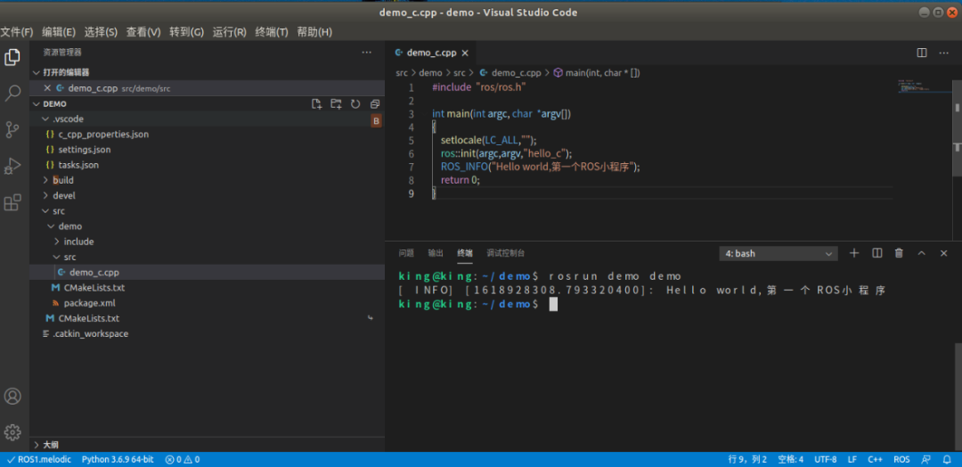Open the 查看(V) menu

click(x=143, y=32)
